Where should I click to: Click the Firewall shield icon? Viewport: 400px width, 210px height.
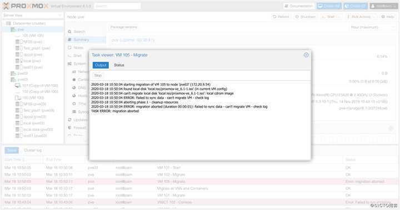coord(69,128)
